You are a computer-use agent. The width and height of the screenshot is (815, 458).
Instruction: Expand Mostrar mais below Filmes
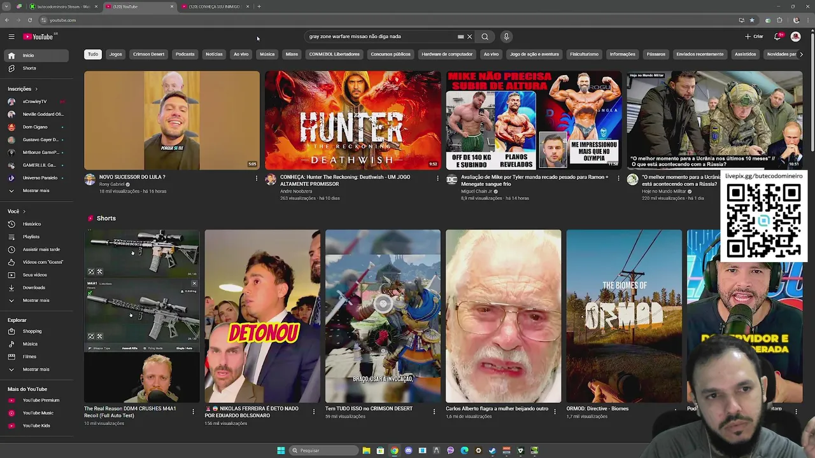[x=36, y=369]
